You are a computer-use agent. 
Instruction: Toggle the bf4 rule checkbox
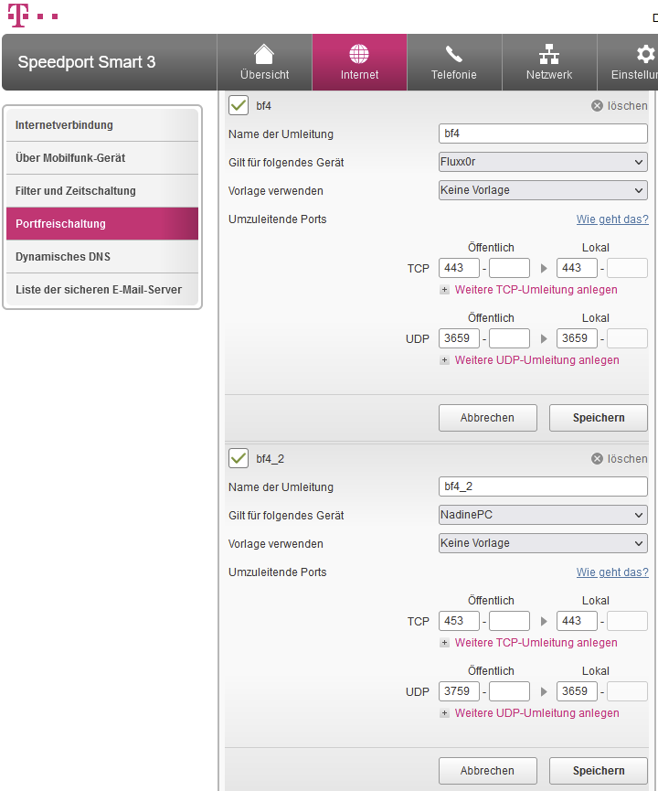(x=239, y=105)
